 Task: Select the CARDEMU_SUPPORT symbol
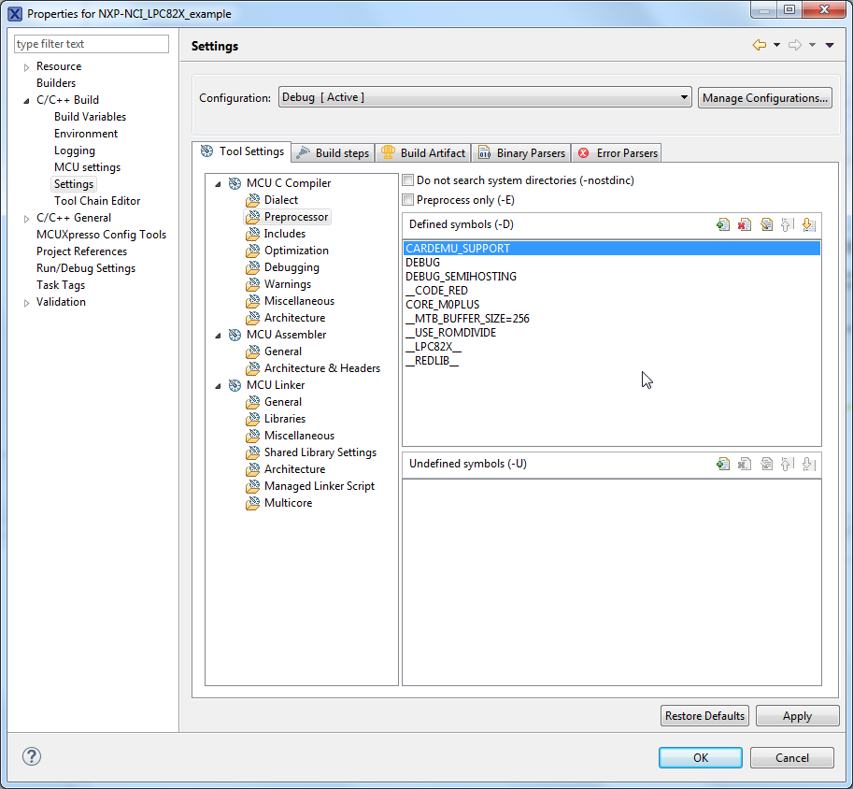pos(611,249)
